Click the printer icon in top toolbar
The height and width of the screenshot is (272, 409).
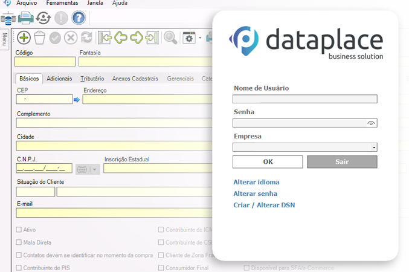click(25, 18)
